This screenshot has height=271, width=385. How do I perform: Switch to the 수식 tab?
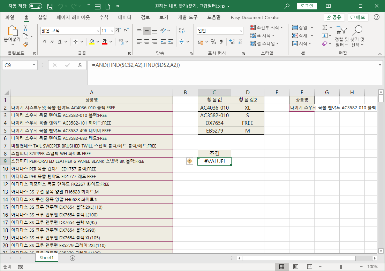[104, 17]
